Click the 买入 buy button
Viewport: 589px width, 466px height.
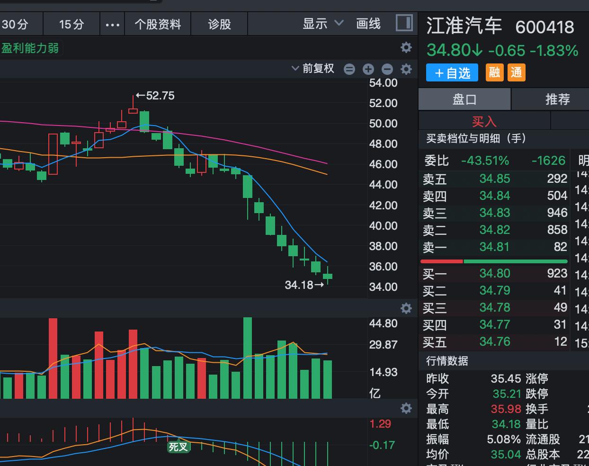tap(484, 121)
